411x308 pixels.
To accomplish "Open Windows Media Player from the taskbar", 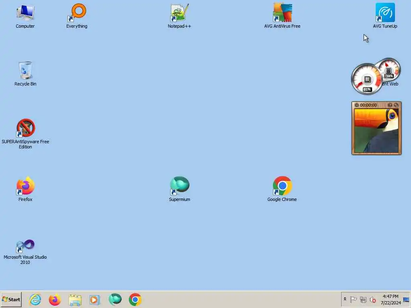I will [x=95, y=300].
